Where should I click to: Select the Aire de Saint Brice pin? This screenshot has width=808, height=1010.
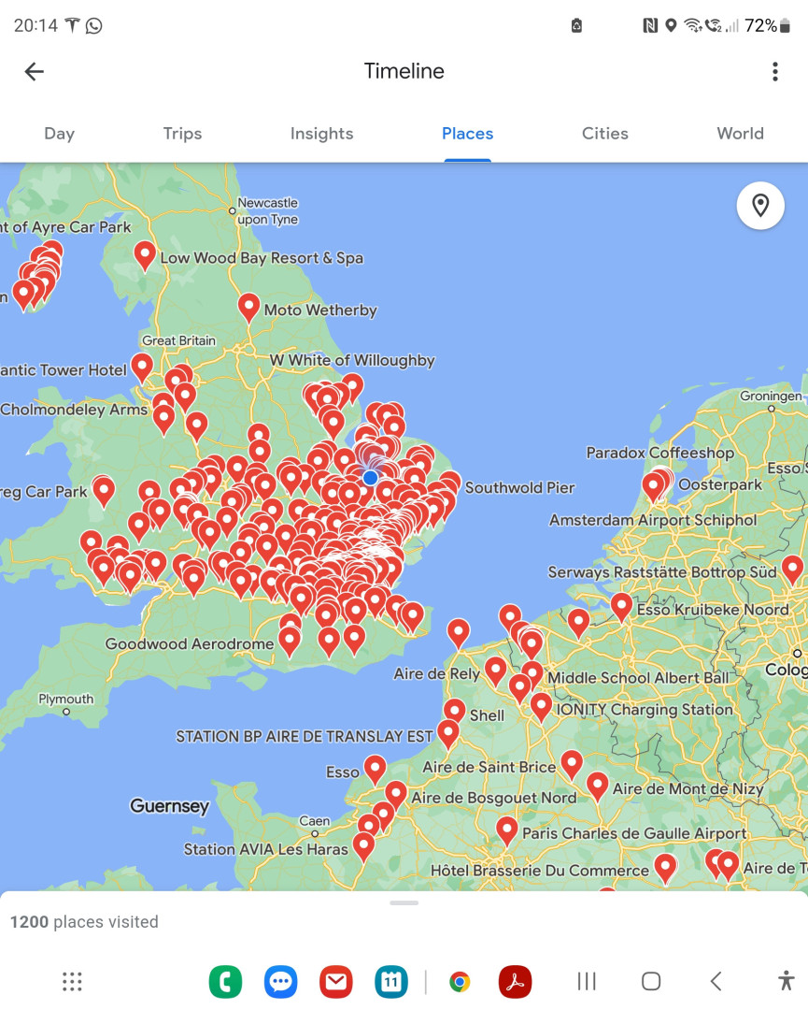572,765
